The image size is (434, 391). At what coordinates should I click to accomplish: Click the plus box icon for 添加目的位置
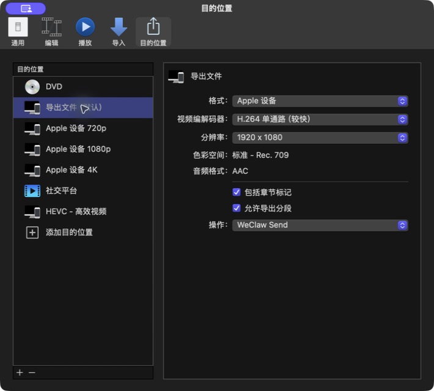[32, 233]
